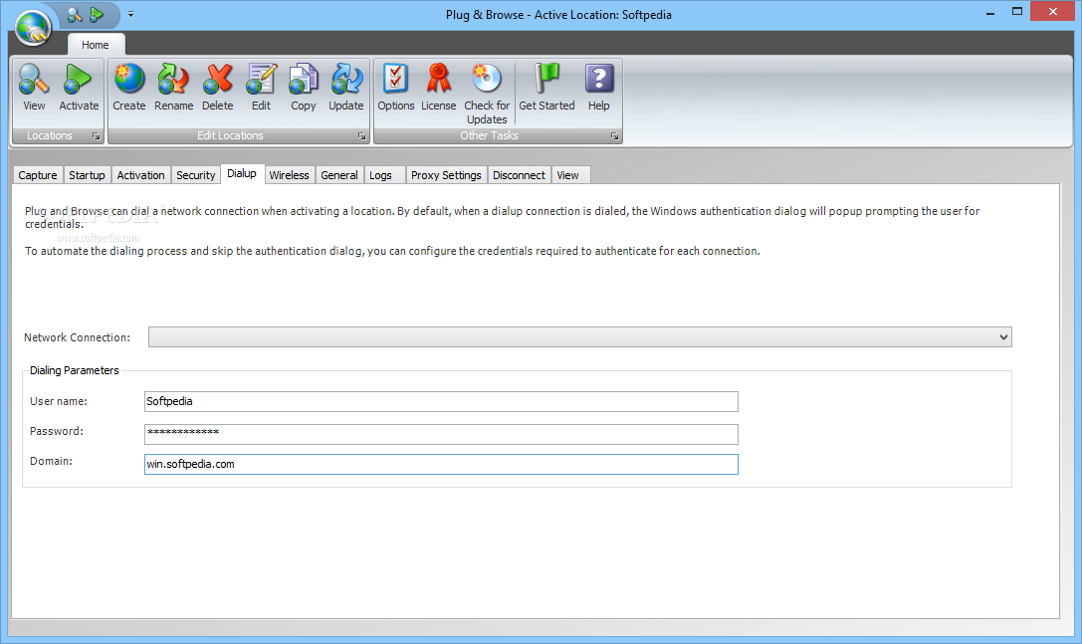Select the Home ribbon tab
Viewport: 1082px width, 644px height.
tap(96, 45)
